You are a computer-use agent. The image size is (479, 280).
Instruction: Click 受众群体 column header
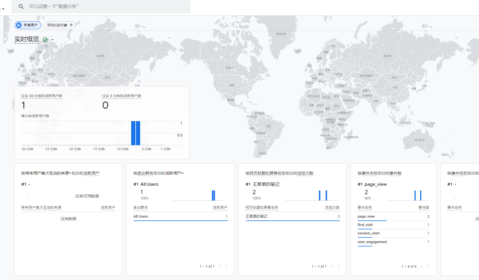141,208
